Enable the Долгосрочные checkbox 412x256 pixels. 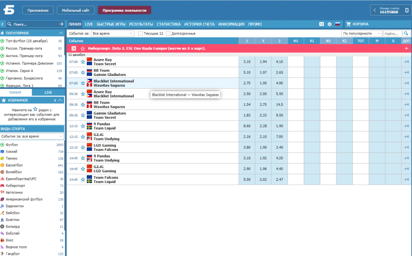point(168,34)
